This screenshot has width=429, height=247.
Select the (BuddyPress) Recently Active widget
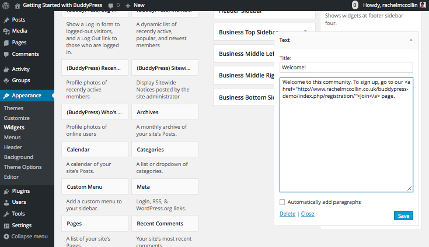[x=95, y=68]
